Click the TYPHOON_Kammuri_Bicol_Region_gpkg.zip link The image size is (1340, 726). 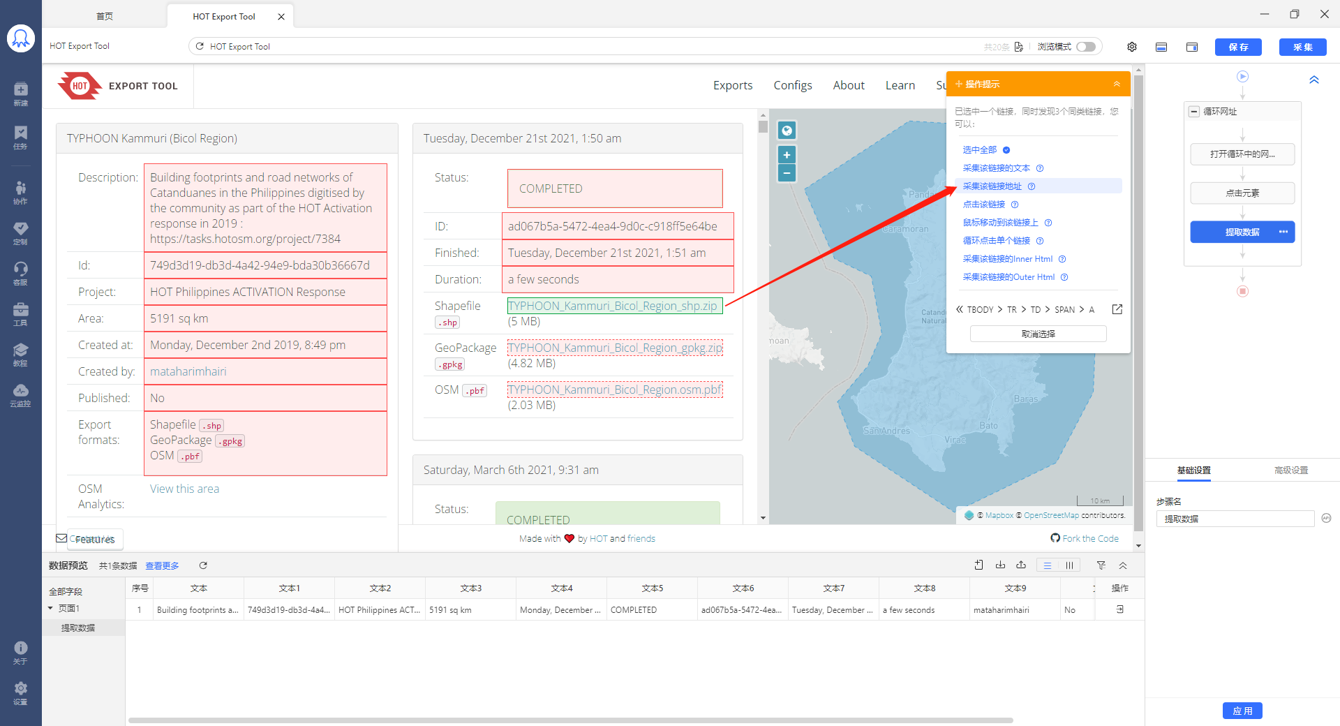[615, 348]
